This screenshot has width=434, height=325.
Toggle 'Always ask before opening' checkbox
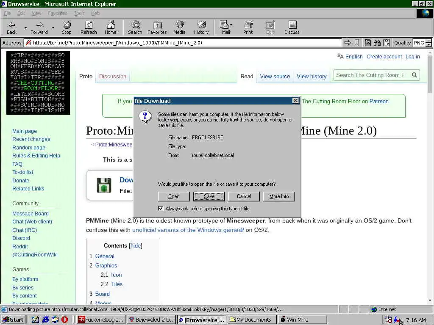[x=161, y=208]
